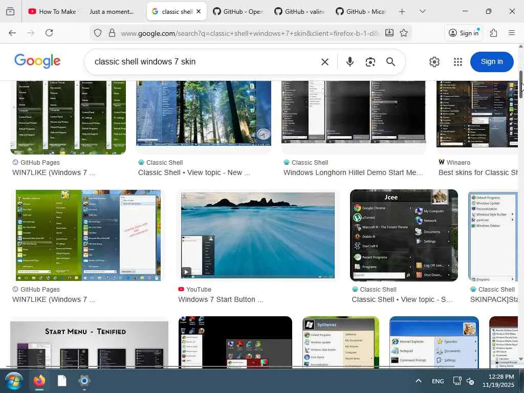Viewport: 524px width, 393px height.
Task: Click the blue Google Sign in button
Action: click(x=492, y=62)
